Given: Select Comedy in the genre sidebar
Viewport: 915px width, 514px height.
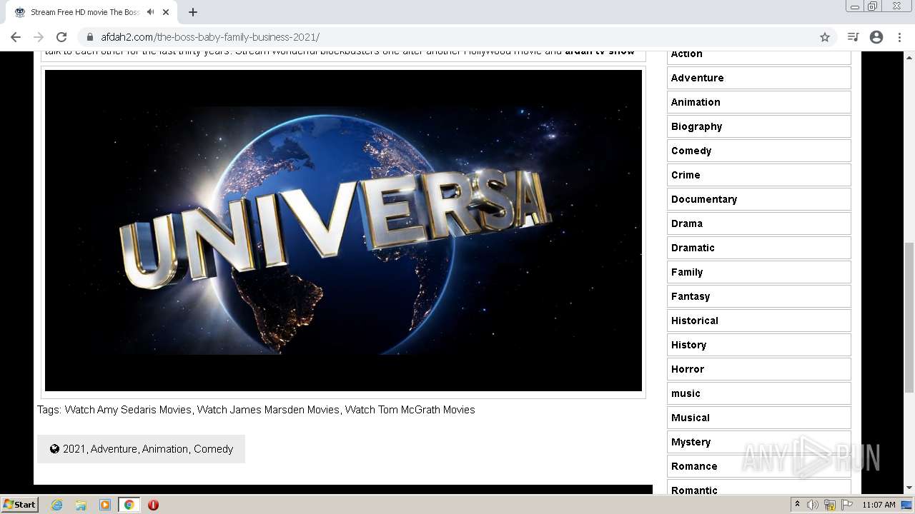Looking at the screenshot, I should click(x=758, y=151).
